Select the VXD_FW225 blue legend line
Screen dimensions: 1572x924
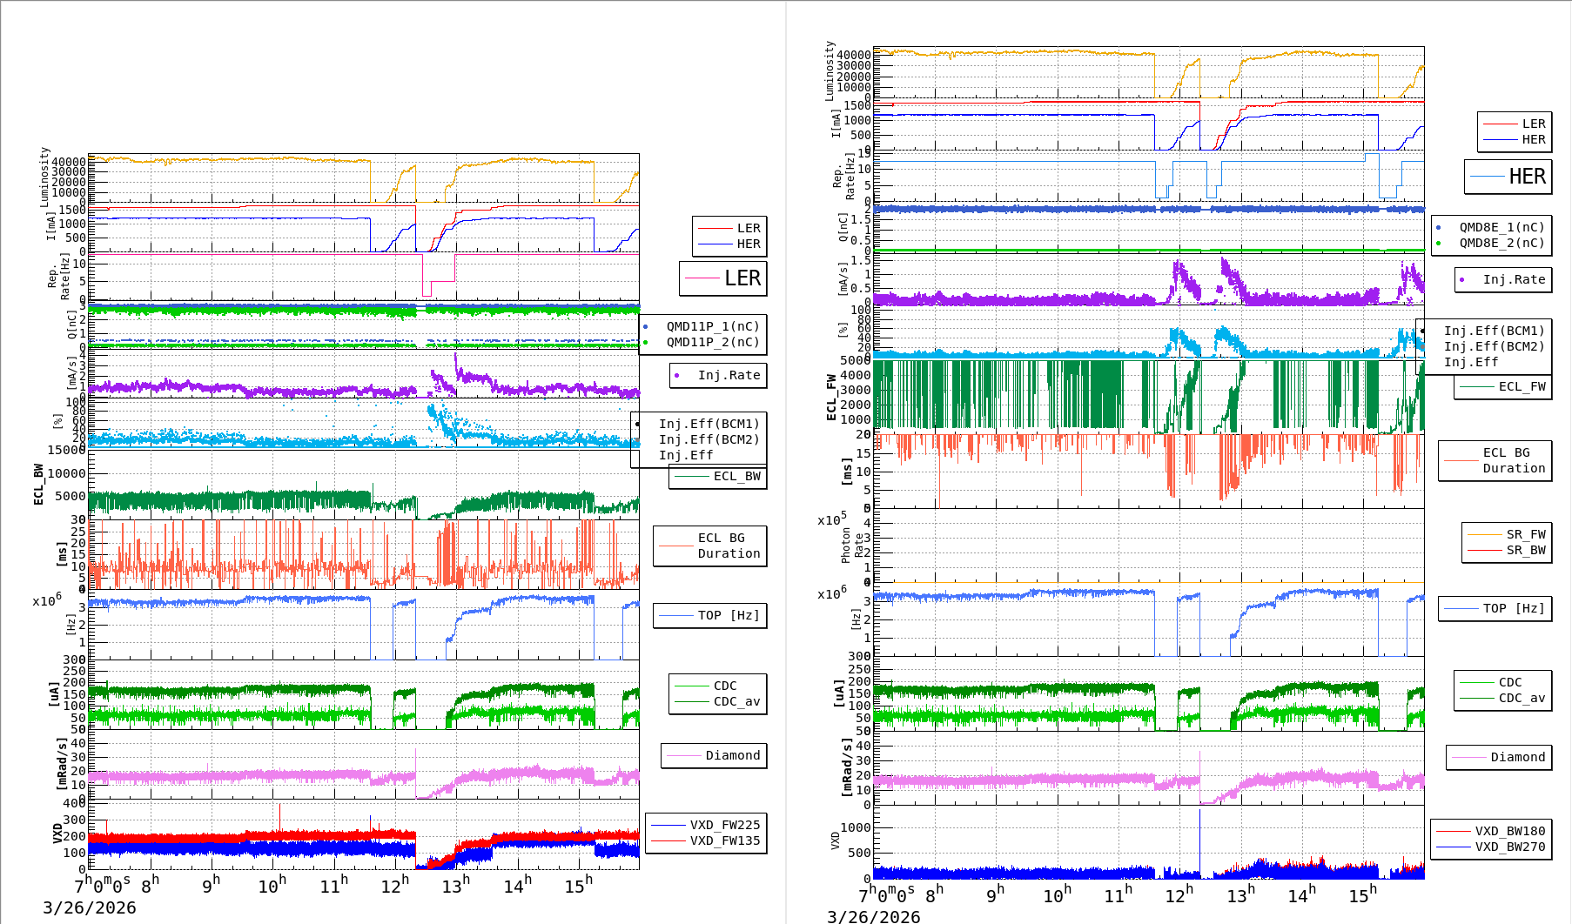pos(668,826)
